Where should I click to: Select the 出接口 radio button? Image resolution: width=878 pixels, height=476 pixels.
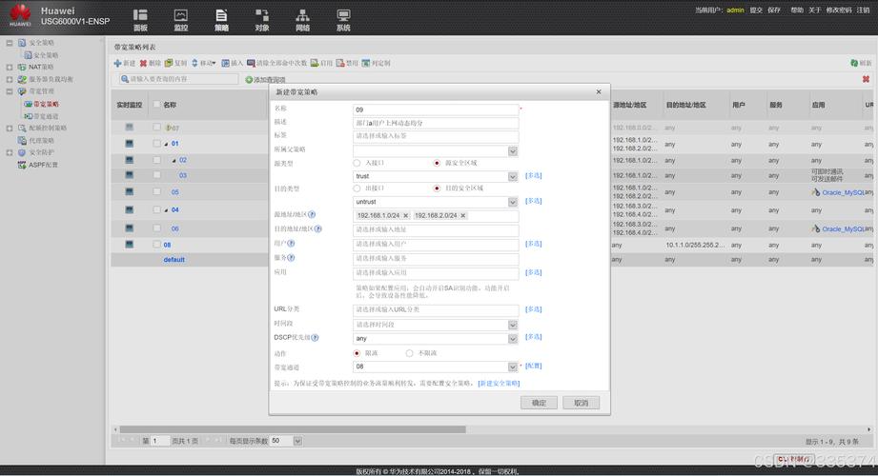tap(357, 188)
